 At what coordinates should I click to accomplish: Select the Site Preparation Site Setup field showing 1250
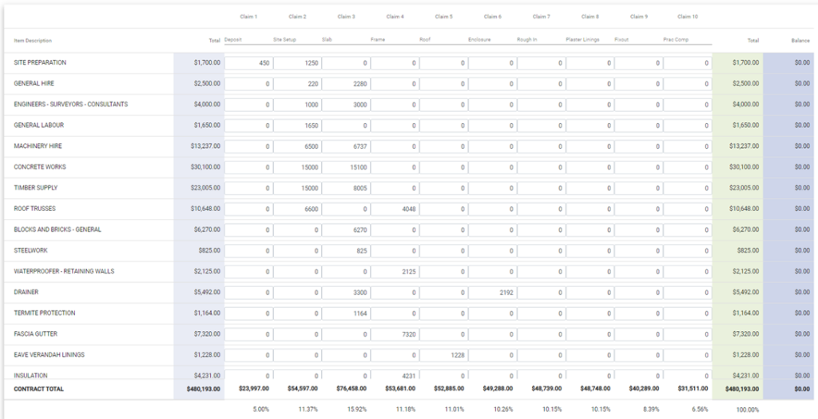pyautogui.click(x=297, y=63)
